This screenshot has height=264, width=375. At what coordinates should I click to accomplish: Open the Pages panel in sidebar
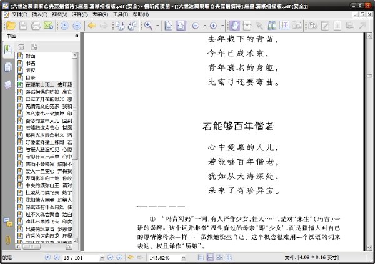coord(8,67)
